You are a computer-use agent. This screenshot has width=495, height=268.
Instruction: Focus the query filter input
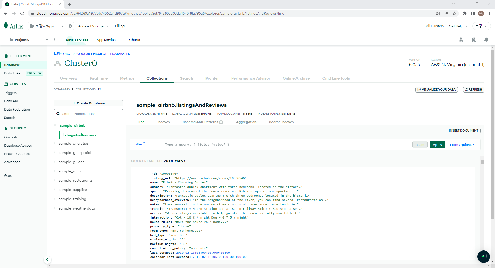[286, 145]
